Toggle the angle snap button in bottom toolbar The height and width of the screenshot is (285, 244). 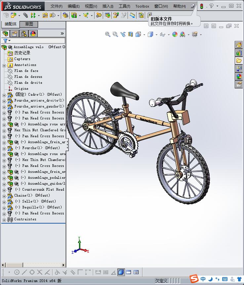click(x=113, y=272)
